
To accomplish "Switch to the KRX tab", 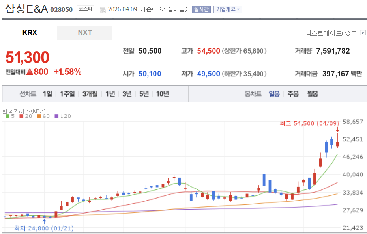I will tap(30, 33).
